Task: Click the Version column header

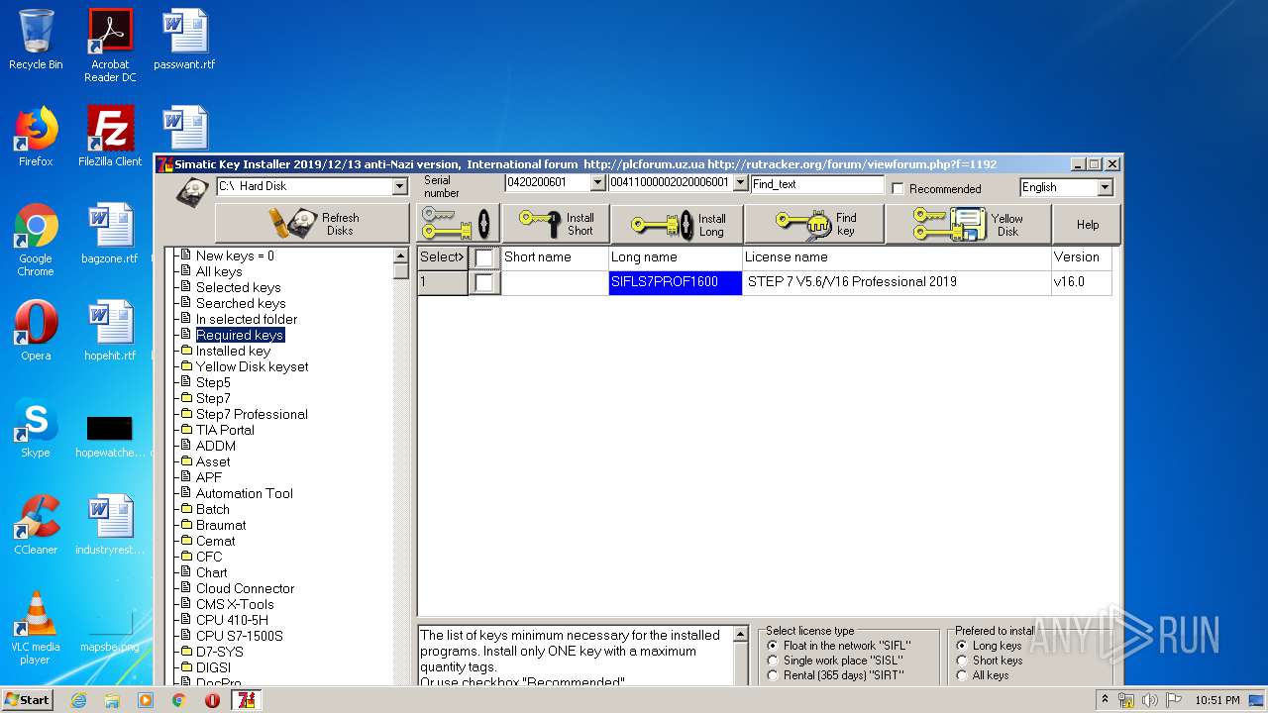Action: tap(1081, 257)
